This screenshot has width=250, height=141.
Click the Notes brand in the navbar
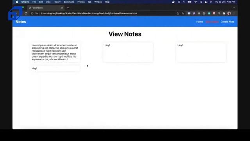(21, 22)
